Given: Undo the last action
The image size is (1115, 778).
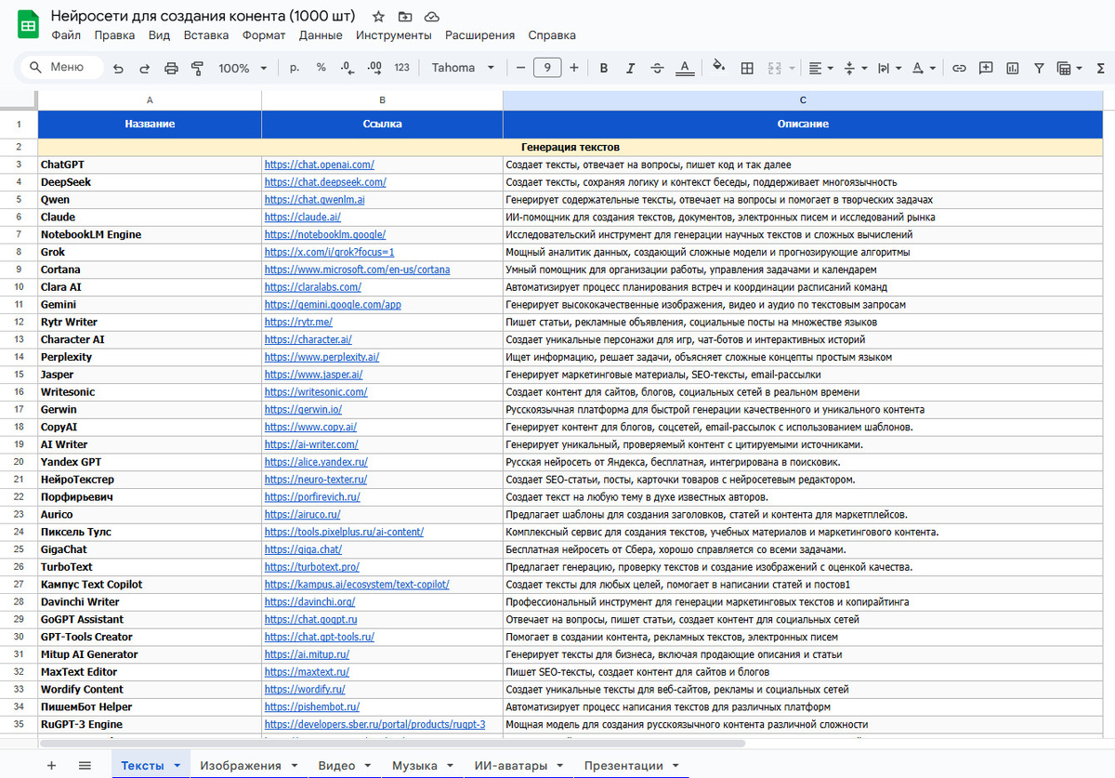Looking at the screenshot, I should pyautogui.click(x=118, y=68).
